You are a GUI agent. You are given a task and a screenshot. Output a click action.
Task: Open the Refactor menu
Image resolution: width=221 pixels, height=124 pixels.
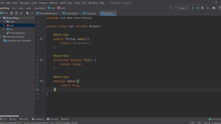pyautogui.click(x=54, y=3)
